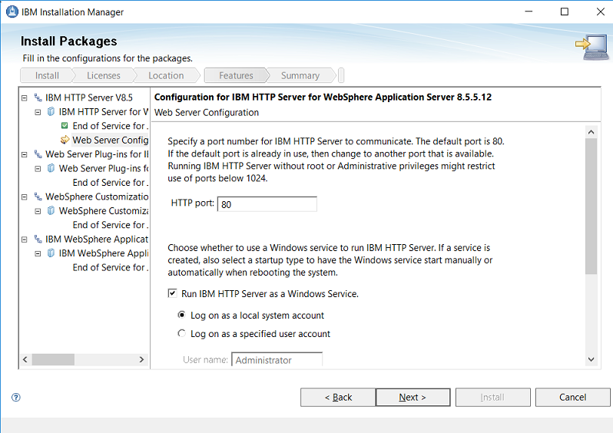Viewport: 613px width, 433px height.
Task: Collapse IBM WebSphere Application top-level node
Action: 25,240
